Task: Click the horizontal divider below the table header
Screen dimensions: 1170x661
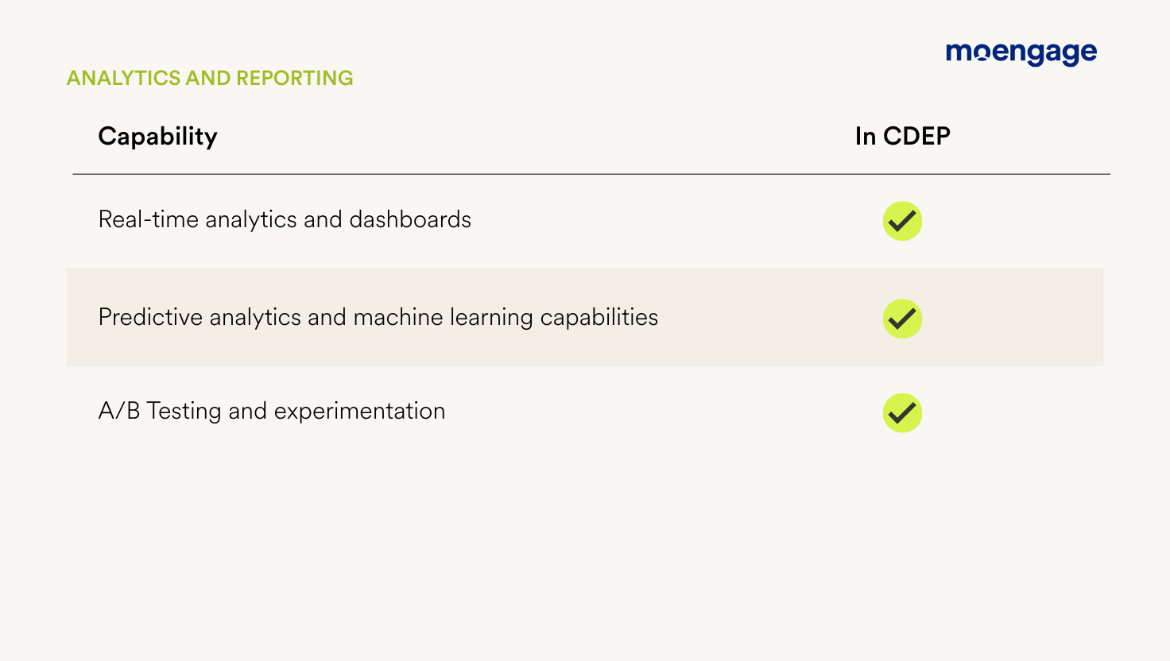Action: pyautogui.click(x=591, y=174)
